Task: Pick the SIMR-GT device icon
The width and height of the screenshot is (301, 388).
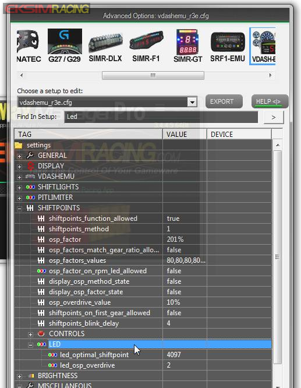Action: 187,46
